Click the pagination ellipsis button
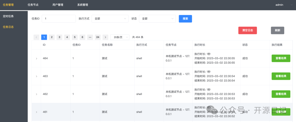296x122 pixels. point(90,37)
